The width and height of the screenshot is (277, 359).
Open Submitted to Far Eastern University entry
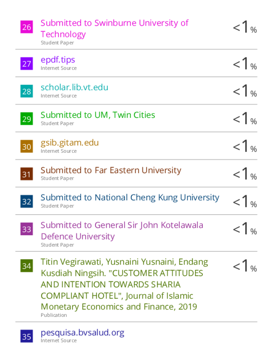pos(111,170)
